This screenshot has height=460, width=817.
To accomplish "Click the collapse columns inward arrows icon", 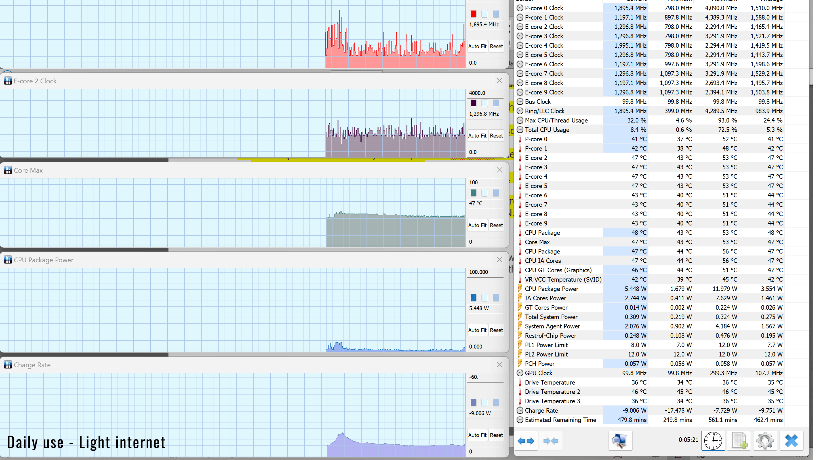I will pos(551,441).
